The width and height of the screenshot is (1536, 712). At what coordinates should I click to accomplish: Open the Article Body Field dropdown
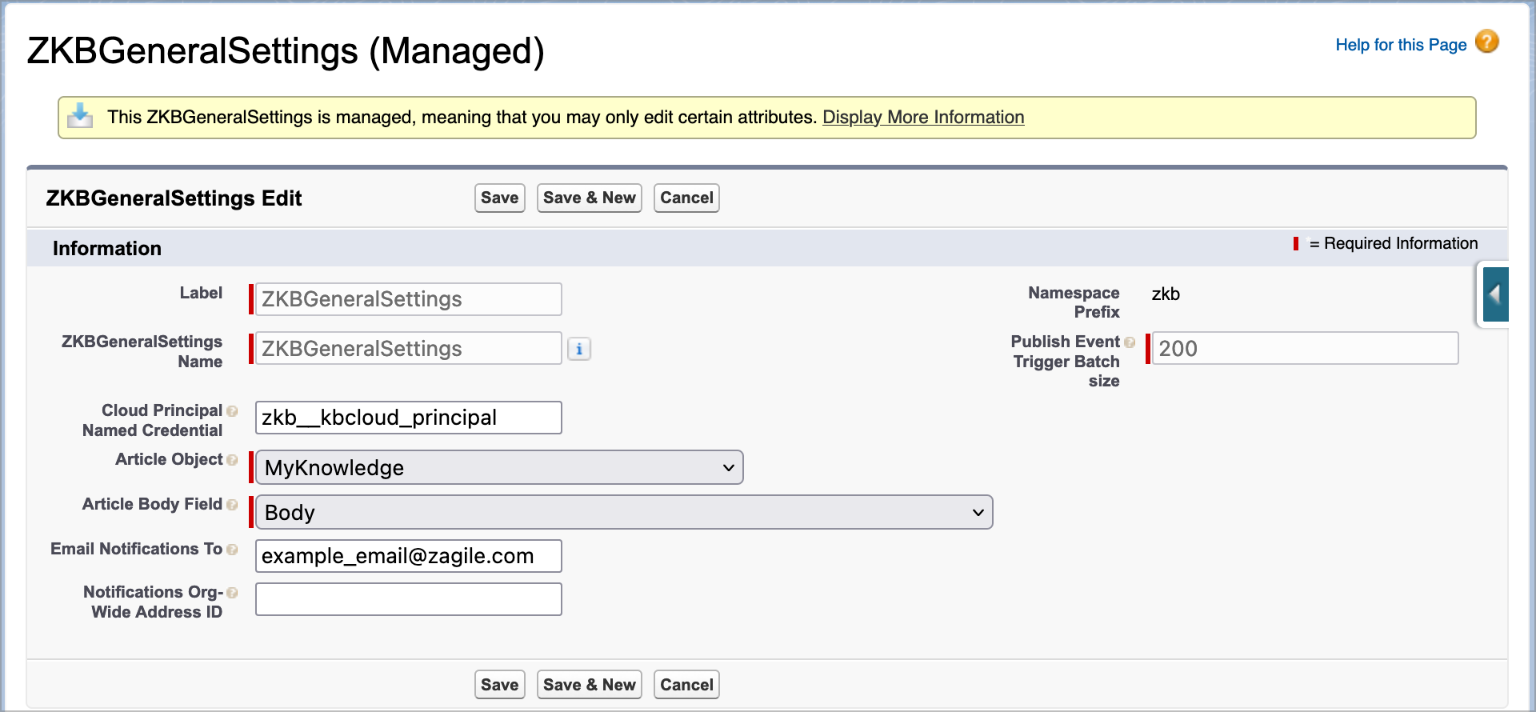[x=624, y=512]
